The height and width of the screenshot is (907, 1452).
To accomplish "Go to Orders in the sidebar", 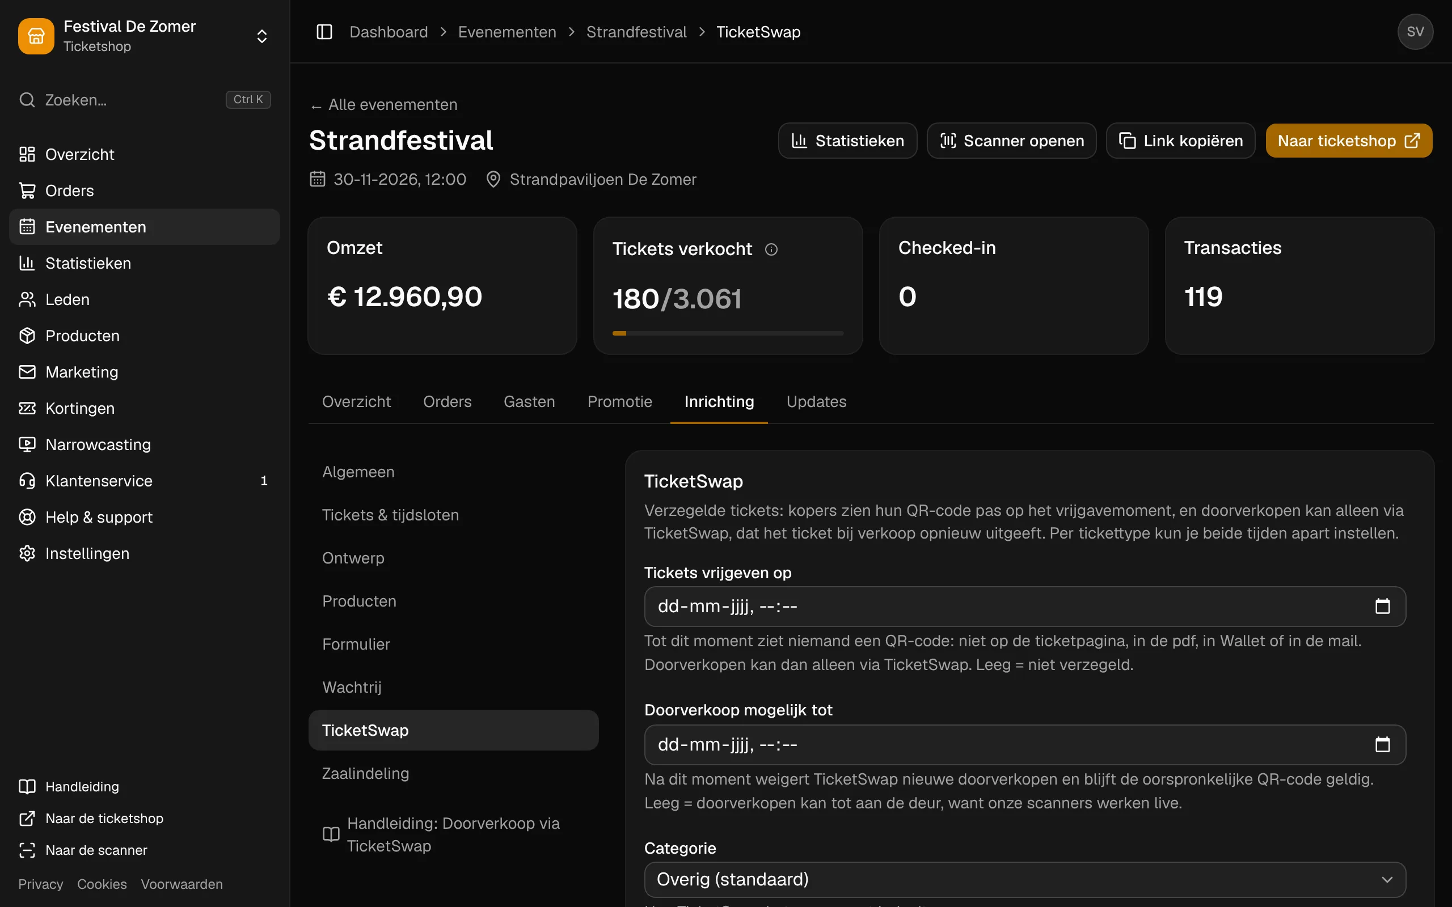I will tap(145, 191).
